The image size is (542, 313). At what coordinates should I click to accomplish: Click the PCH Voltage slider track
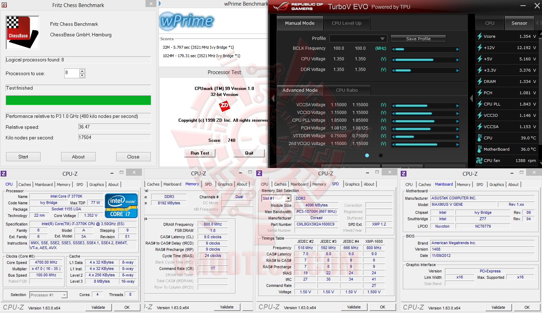click(x=425, y=129)
